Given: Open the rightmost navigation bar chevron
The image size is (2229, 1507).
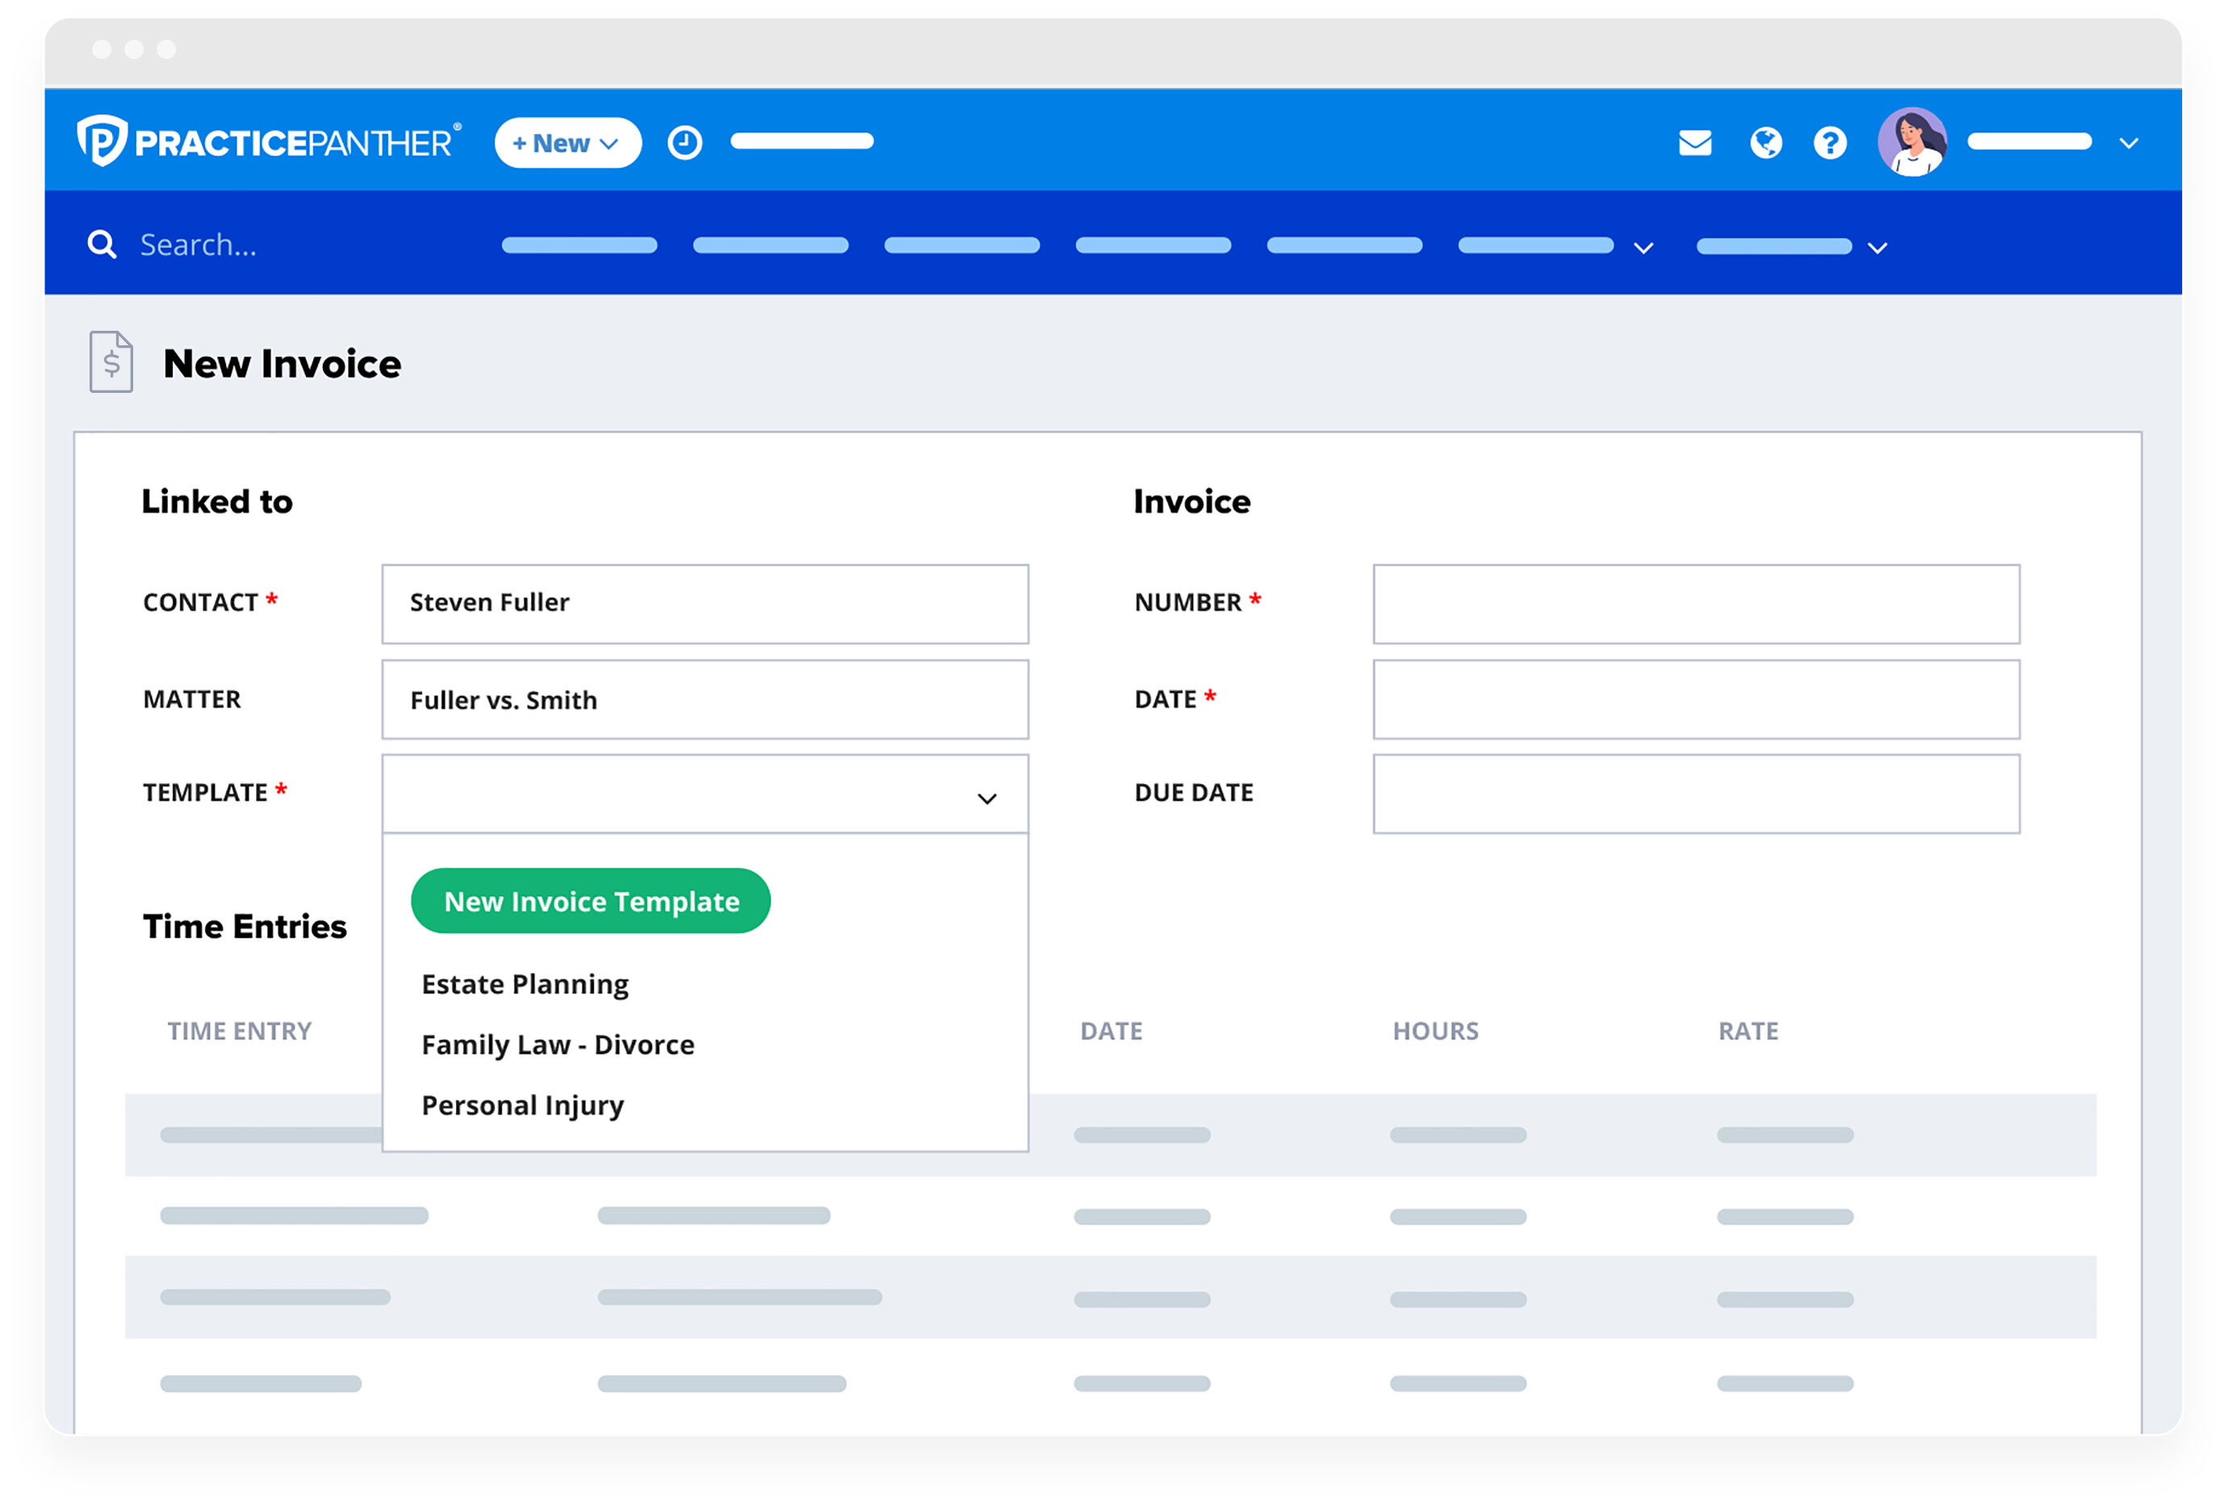Looking at the screenshot, I should pos(1877,248).
